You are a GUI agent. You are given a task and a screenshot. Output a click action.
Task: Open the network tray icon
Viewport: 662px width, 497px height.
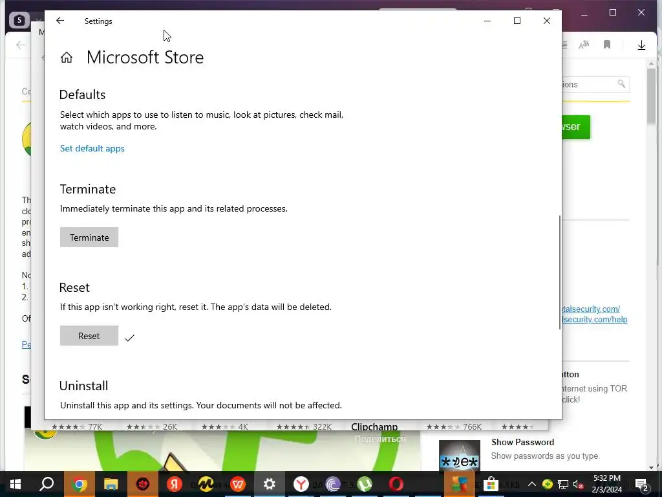click(563, 484)
